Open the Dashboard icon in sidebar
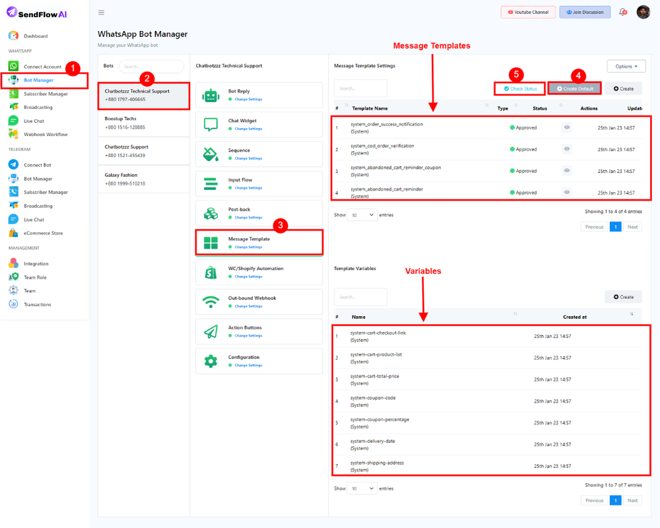Viewport: 660px width, 528px height. [13, 36]
